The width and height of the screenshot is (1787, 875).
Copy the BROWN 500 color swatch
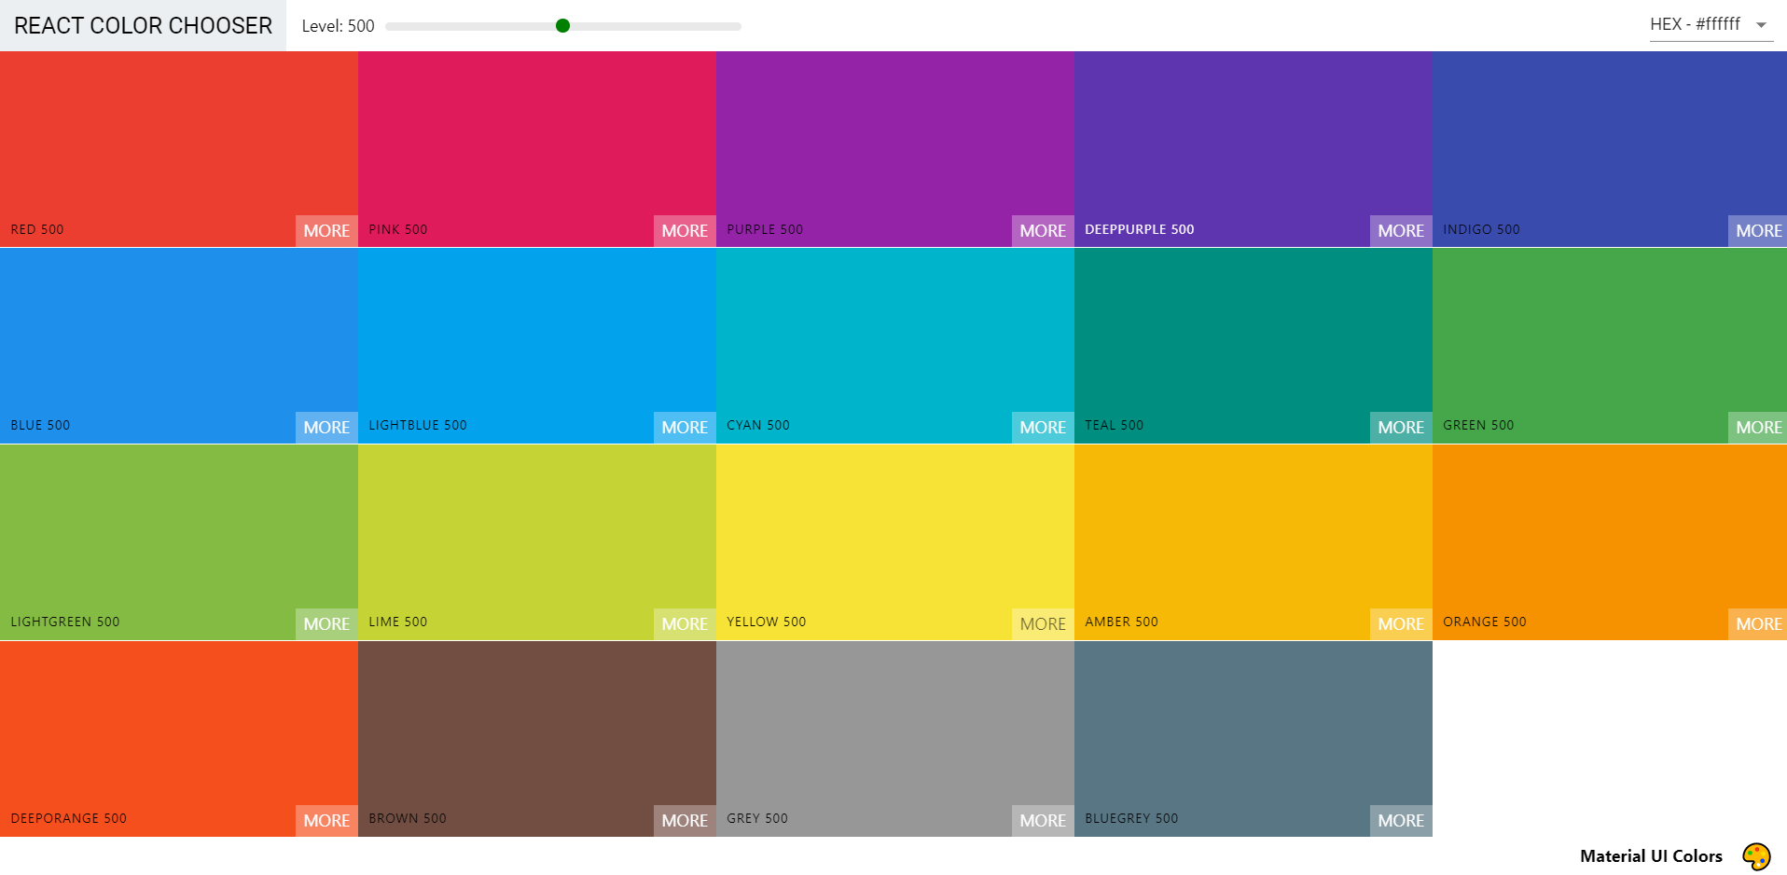pos(536,727)
